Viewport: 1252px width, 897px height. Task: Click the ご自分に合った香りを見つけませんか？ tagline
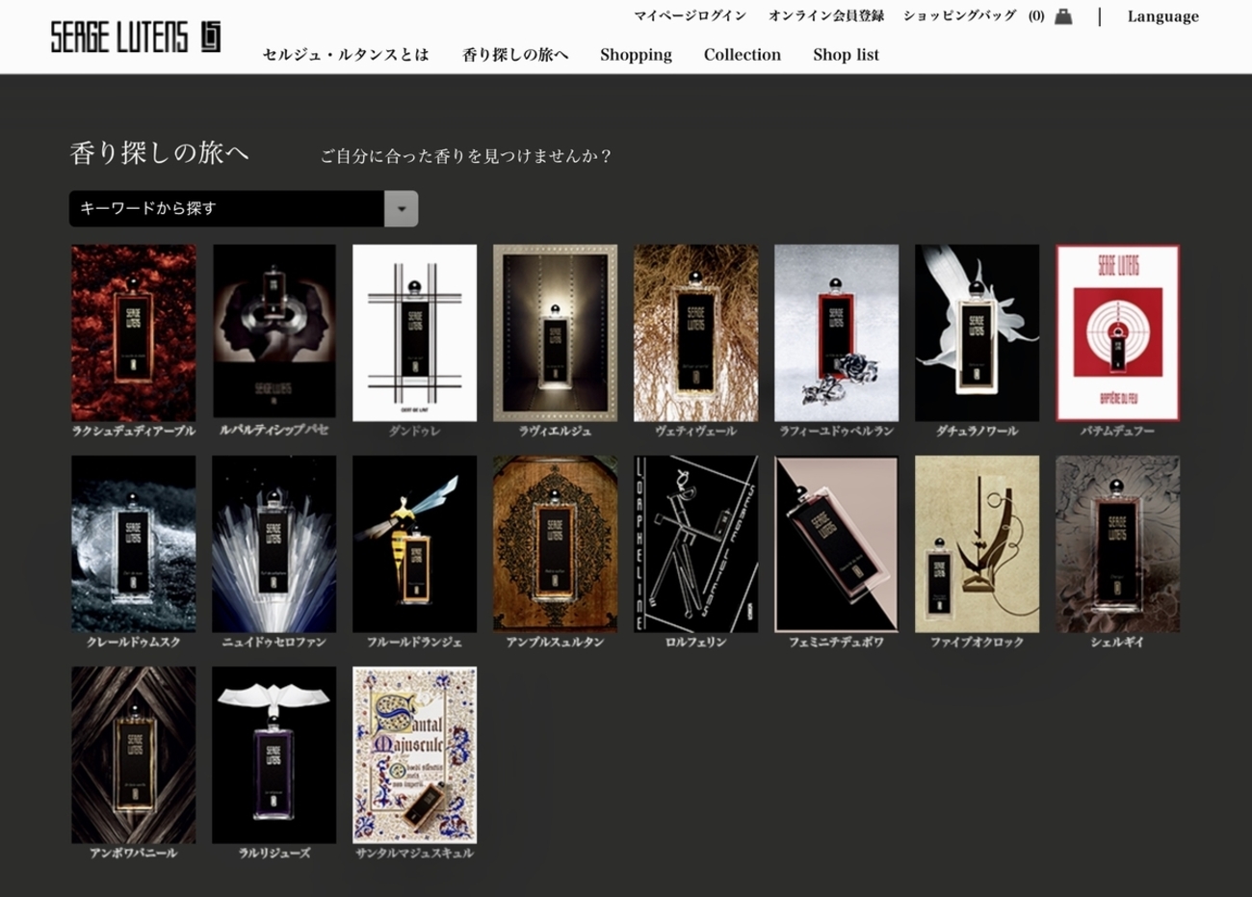465,156
